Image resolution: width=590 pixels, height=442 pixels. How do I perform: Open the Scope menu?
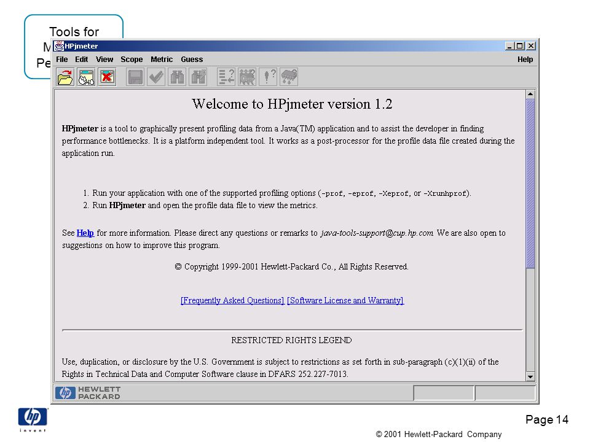pos(132,60)
